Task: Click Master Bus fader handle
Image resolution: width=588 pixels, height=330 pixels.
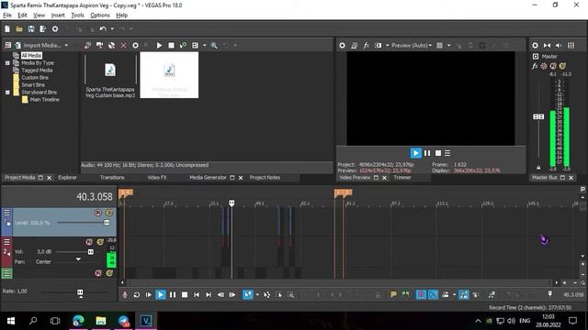Action: 538,116
